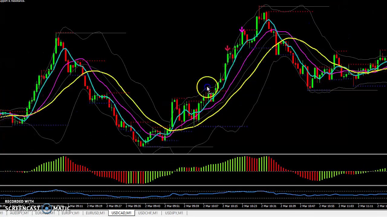Click the 2 Mar 09:51 time label
387x217 pixels.
[x=172, y=206]
